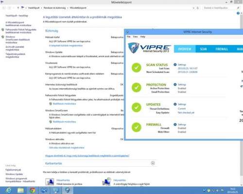The image size is (243, 194).
Task: Open the sidebar Felhasználói fiókok felügyelete settings link
Action: click(x=21, y=31)
